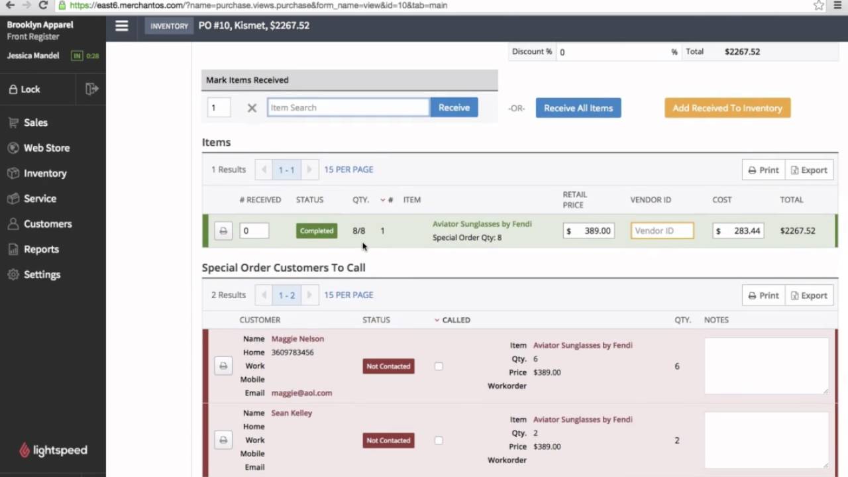
Task: Open Aviator Sunglasses by Fendi in Items
Action: (482, 224)
